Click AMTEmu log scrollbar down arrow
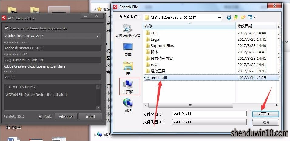This screenshot has width=290, height=141. click(x=98, y=107)
